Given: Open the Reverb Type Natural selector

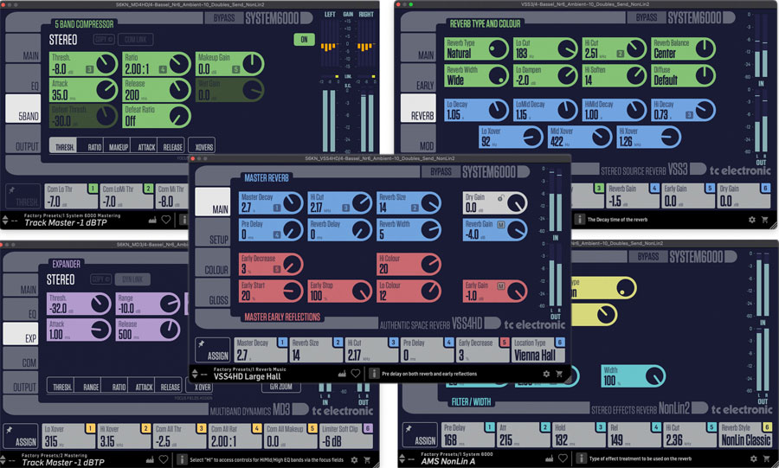Looking at the screenshot, I should (x=476, y=48).
